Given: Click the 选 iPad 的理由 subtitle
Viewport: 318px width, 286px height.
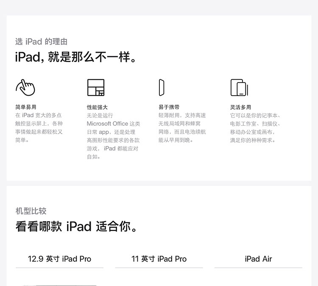Looking at the screenshot, I should [41, 41].
